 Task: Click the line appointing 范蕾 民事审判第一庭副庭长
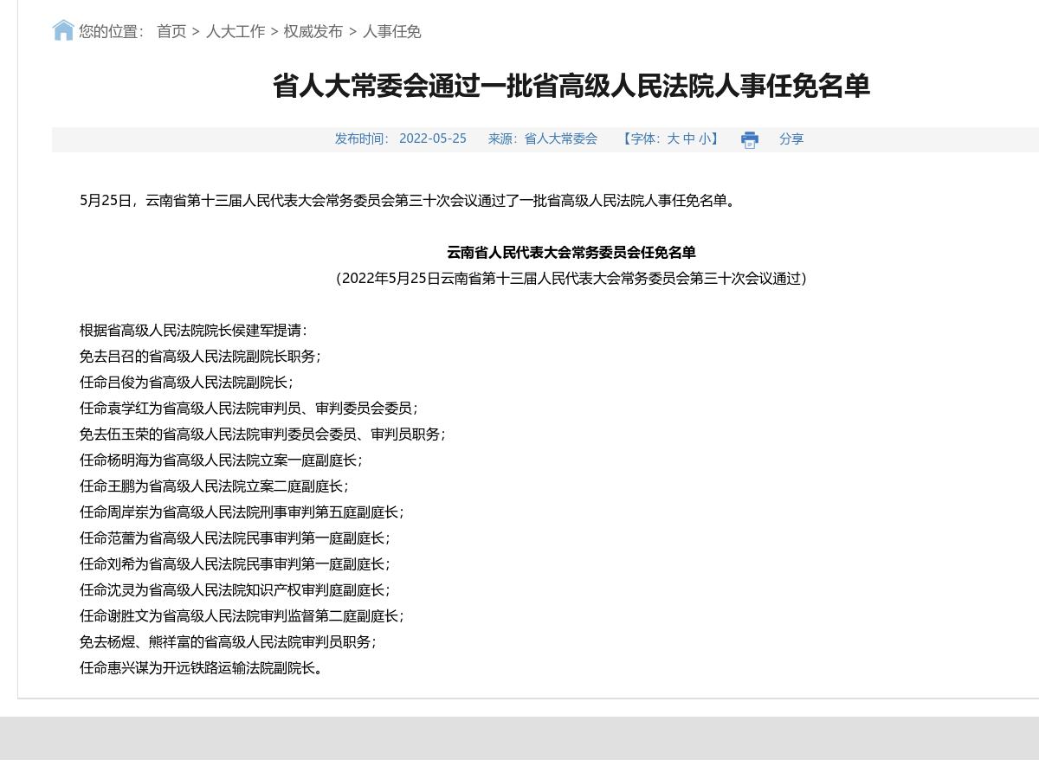click(x=236, y=538)
